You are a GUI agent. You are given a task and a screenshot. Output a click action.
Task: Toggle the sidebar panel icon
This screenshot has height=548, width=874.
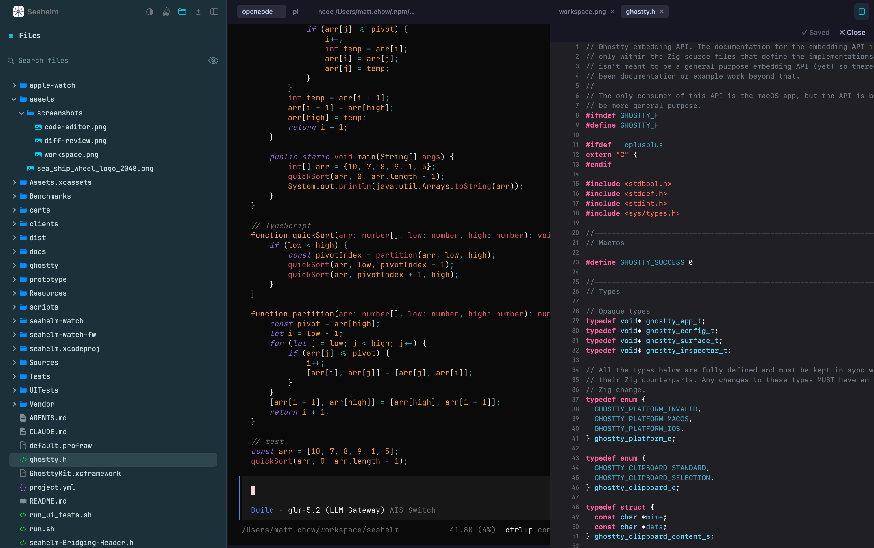214,12
